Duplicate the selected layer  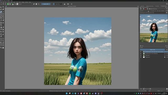[x=144, y=89]
